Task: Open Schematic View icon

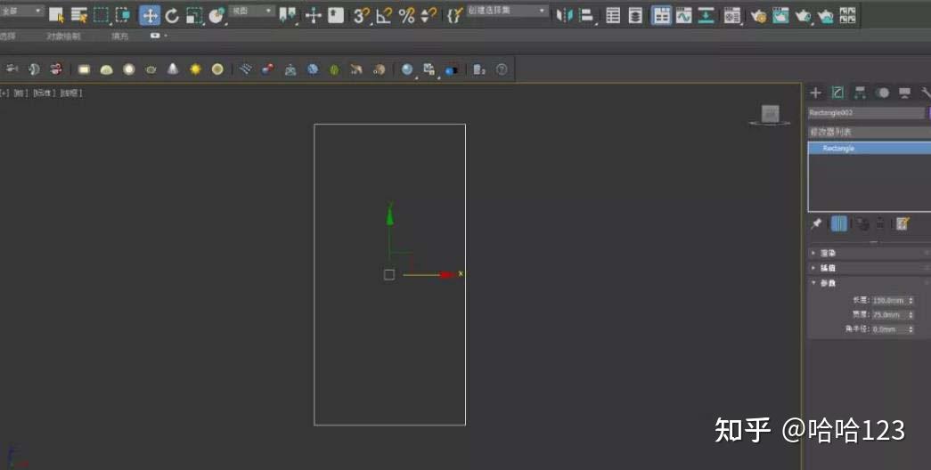Action: tap(706, 15)
